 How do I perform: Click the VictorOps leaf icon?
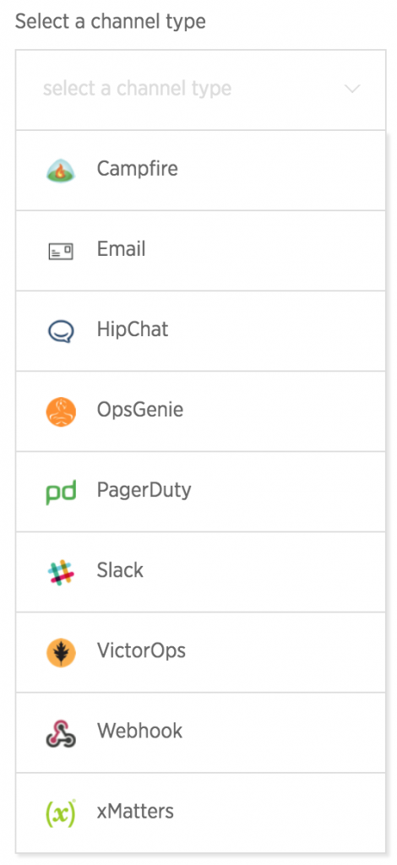[x=61, y=653]
